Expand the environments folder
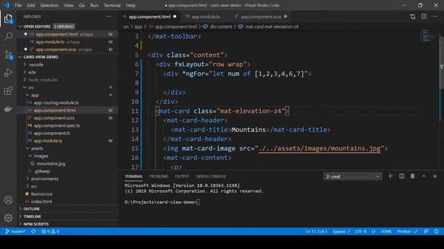The image size is (444, 249). pyautogui.click(x=44, y=178)
